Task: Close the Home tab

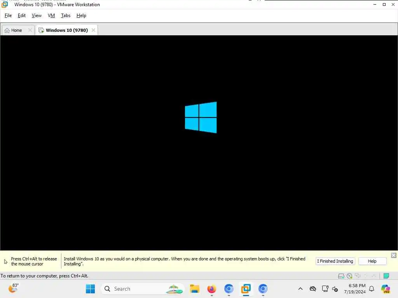Action: [30, 30]
